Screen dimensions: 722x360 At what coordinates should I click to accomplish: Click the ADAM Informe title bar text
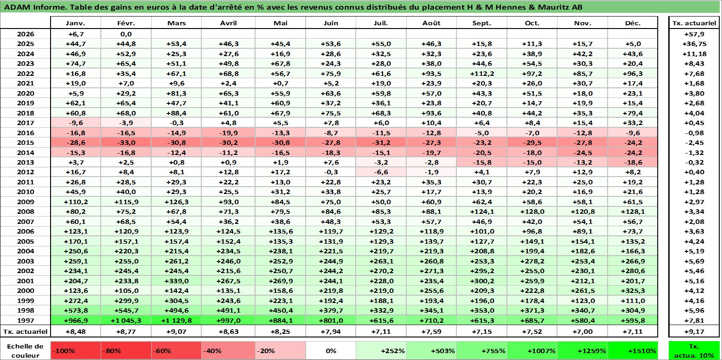click(x=293, y=7)
